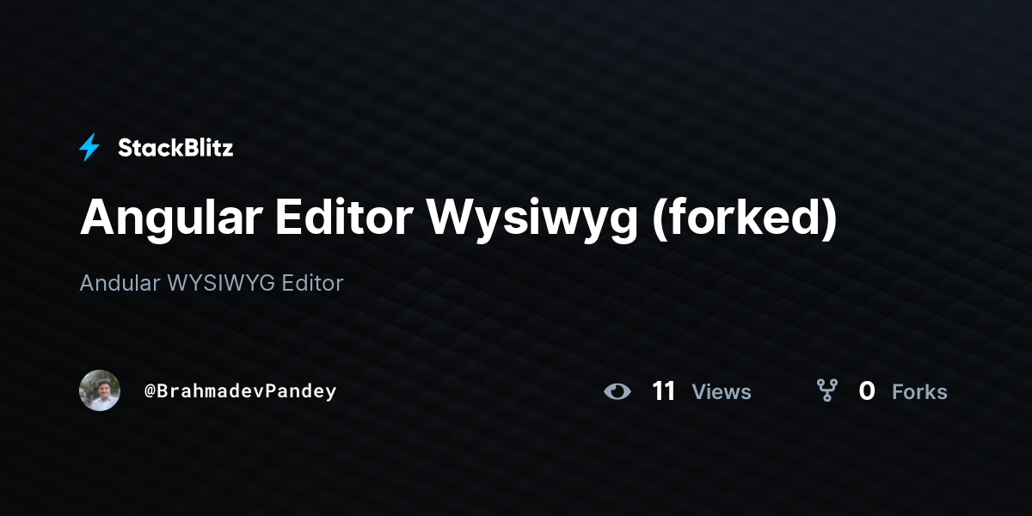
Task: Select the Forks label
Action: (919, 392)
